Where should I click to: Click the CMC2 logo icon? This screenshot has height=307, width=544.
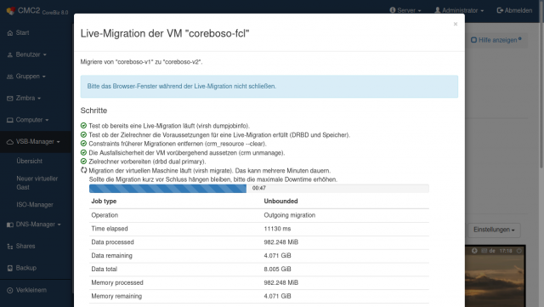tap(10, 11)
